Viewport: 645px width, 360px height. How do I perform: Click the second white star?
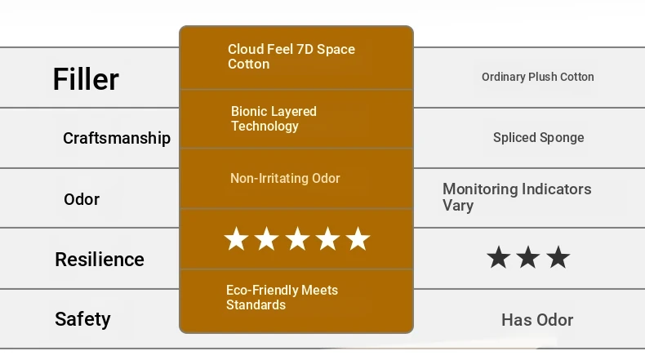pos(266,238)
